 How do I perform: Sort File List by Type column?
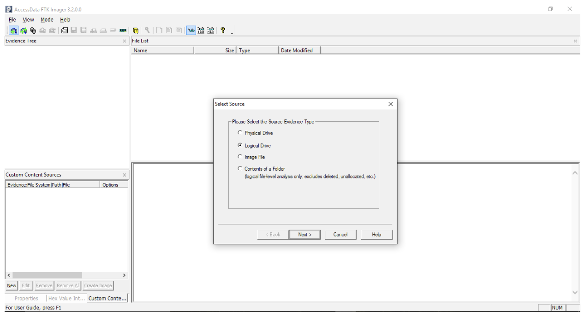258,51
